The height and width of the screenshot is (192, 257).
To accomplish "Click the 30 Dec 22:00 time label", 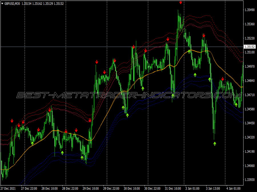I will (152, 188).
